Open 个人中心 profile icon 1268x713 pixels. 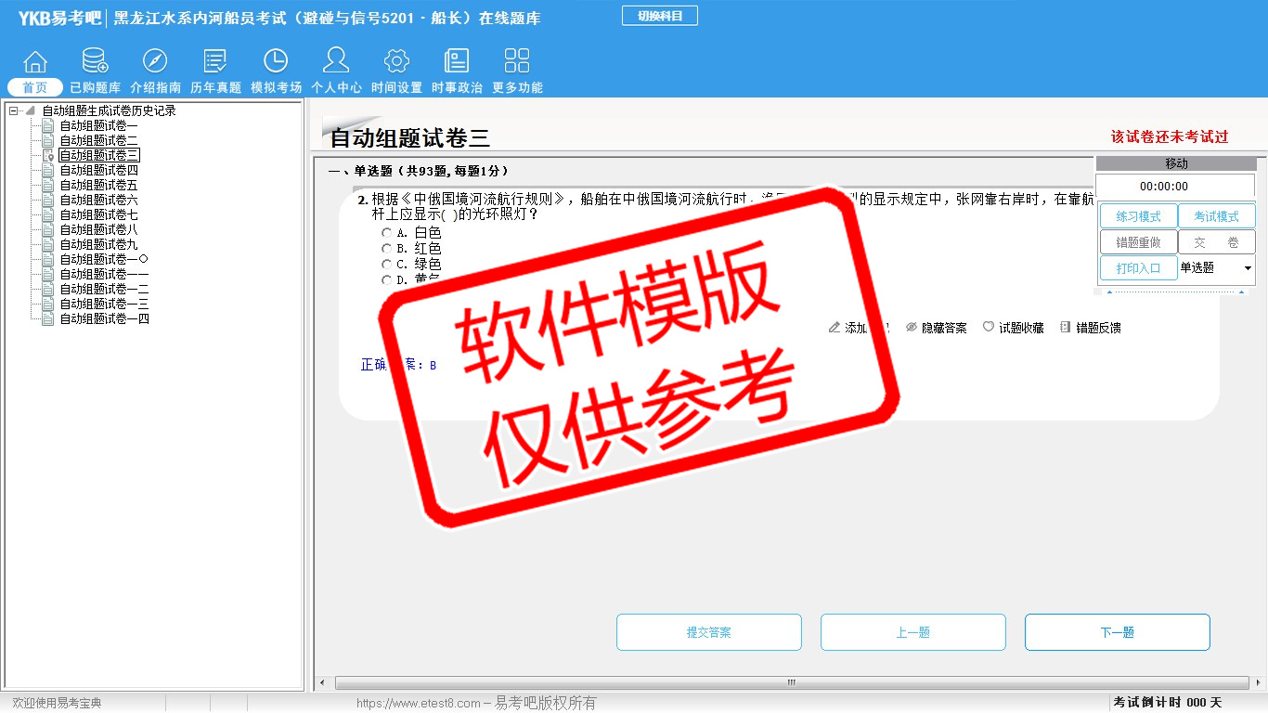point(336,62)
